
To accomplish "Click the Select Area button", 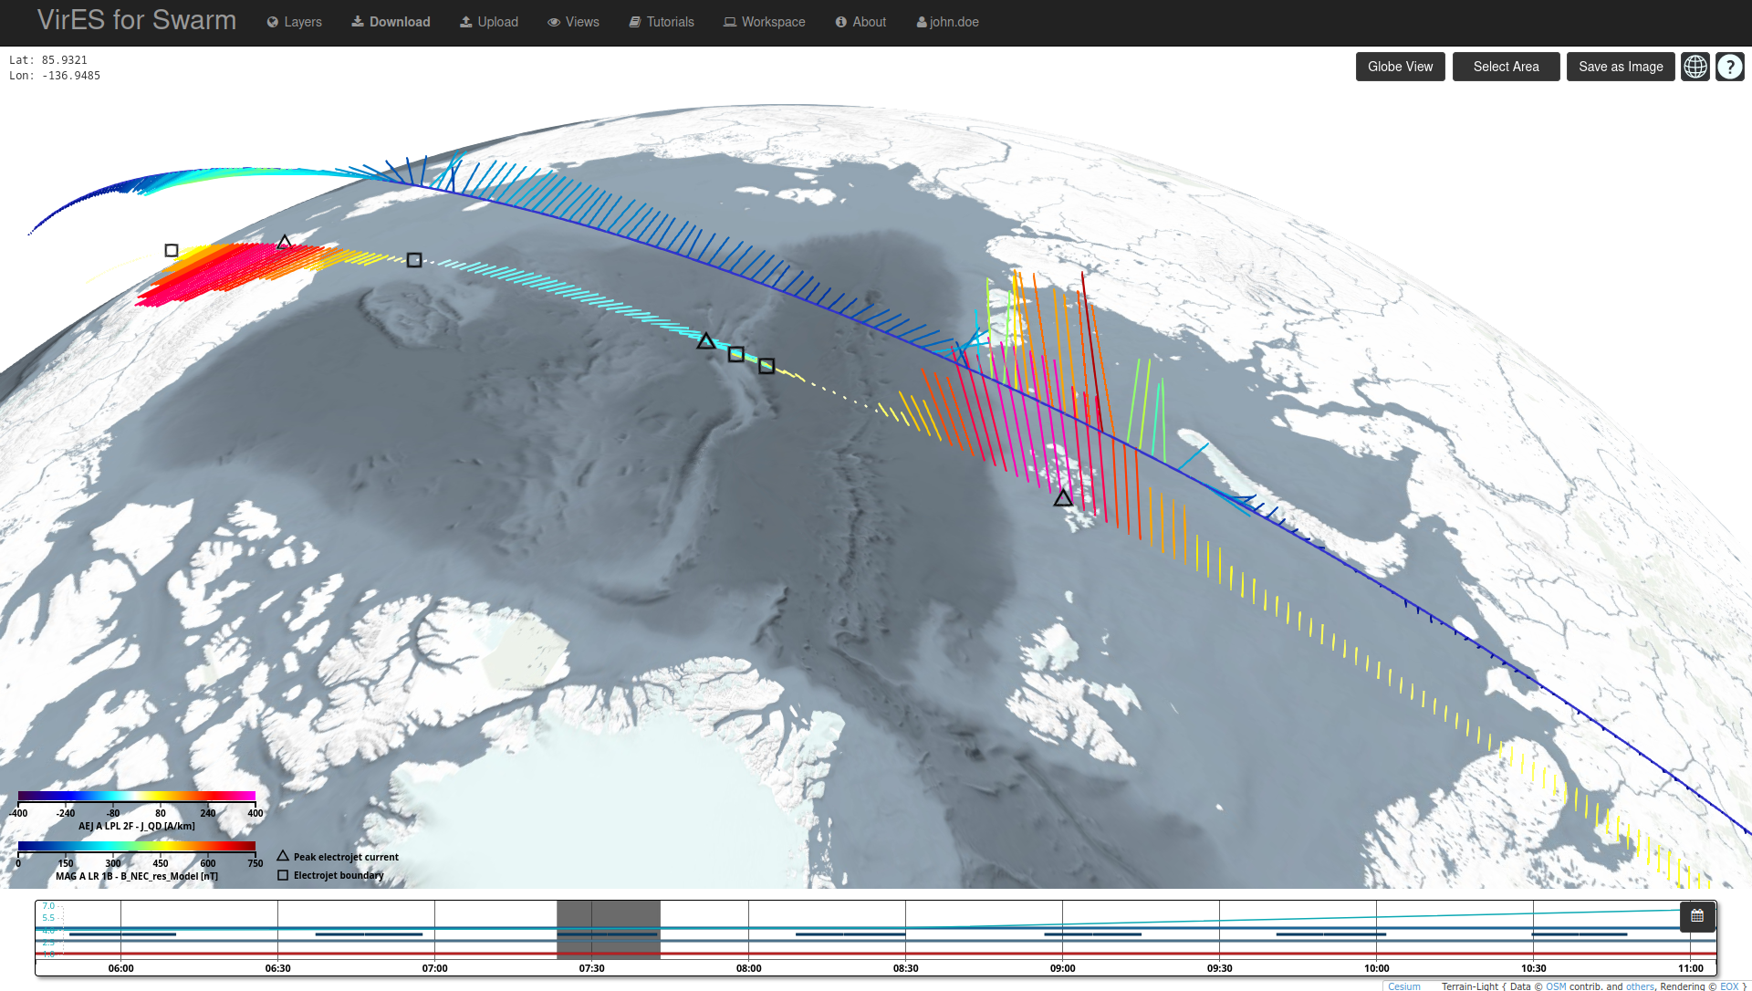I will (x=1506, y=67).
